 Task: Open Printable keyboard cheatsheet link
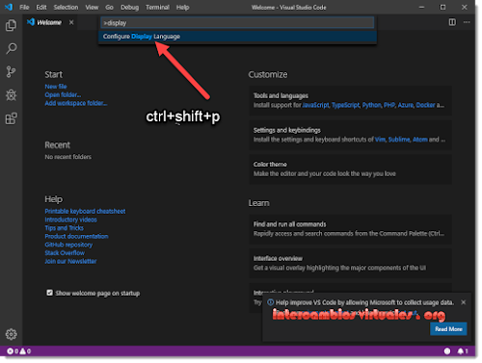[x=85, y=211]
